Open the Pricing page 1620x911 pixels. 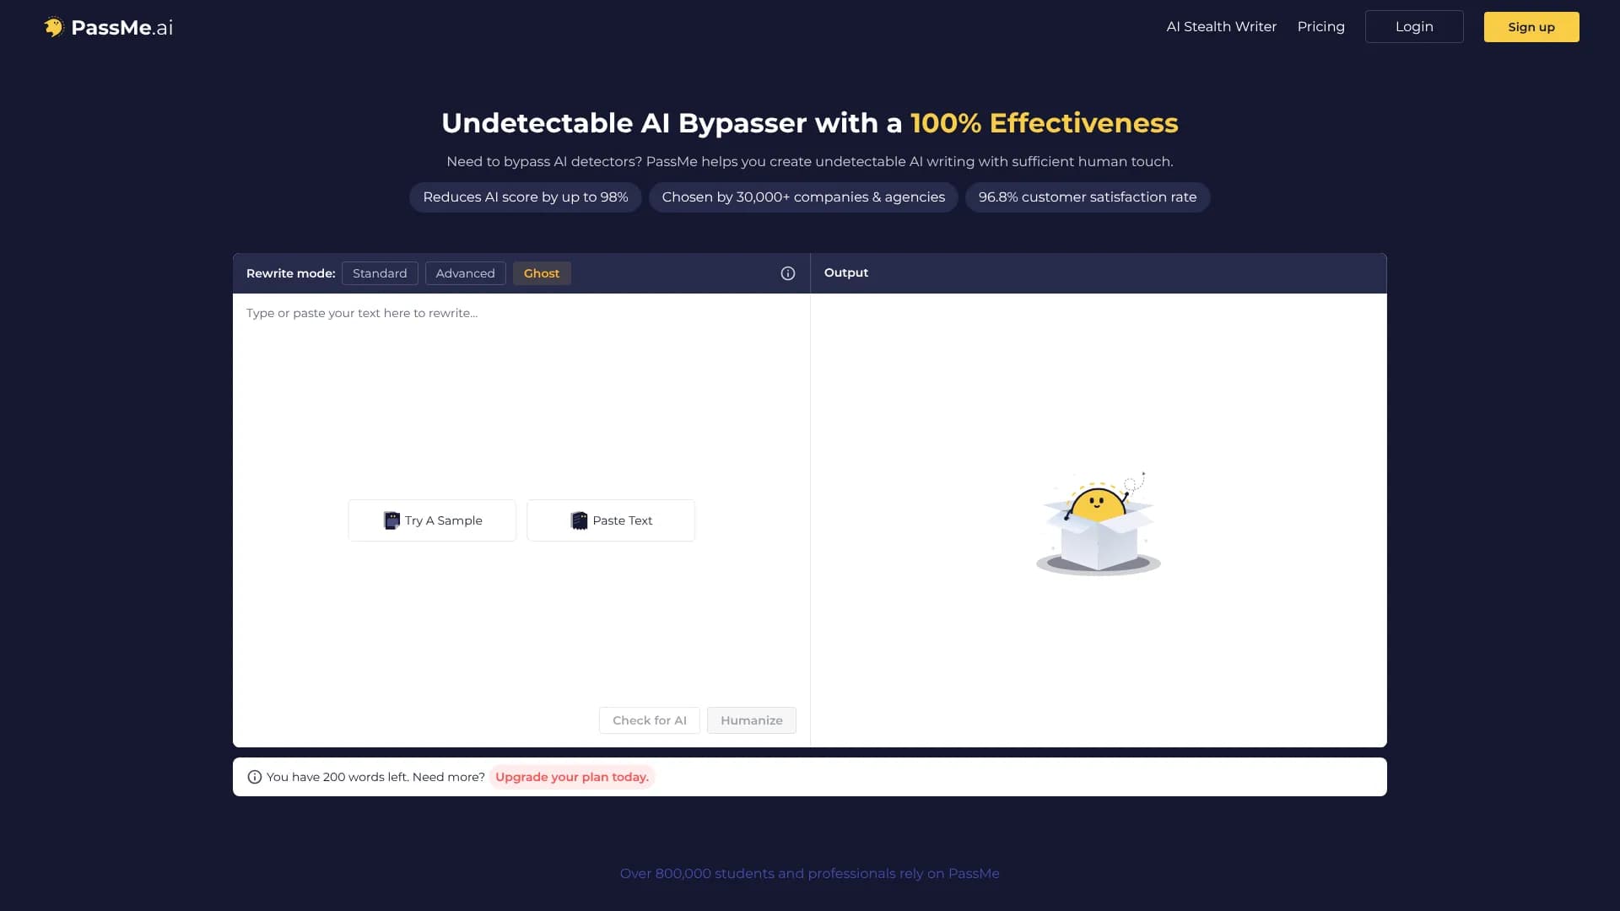tap(1320, 26)
